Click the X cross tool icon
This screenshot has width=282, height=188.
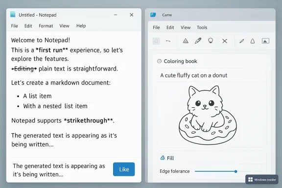tap(225, 41)
